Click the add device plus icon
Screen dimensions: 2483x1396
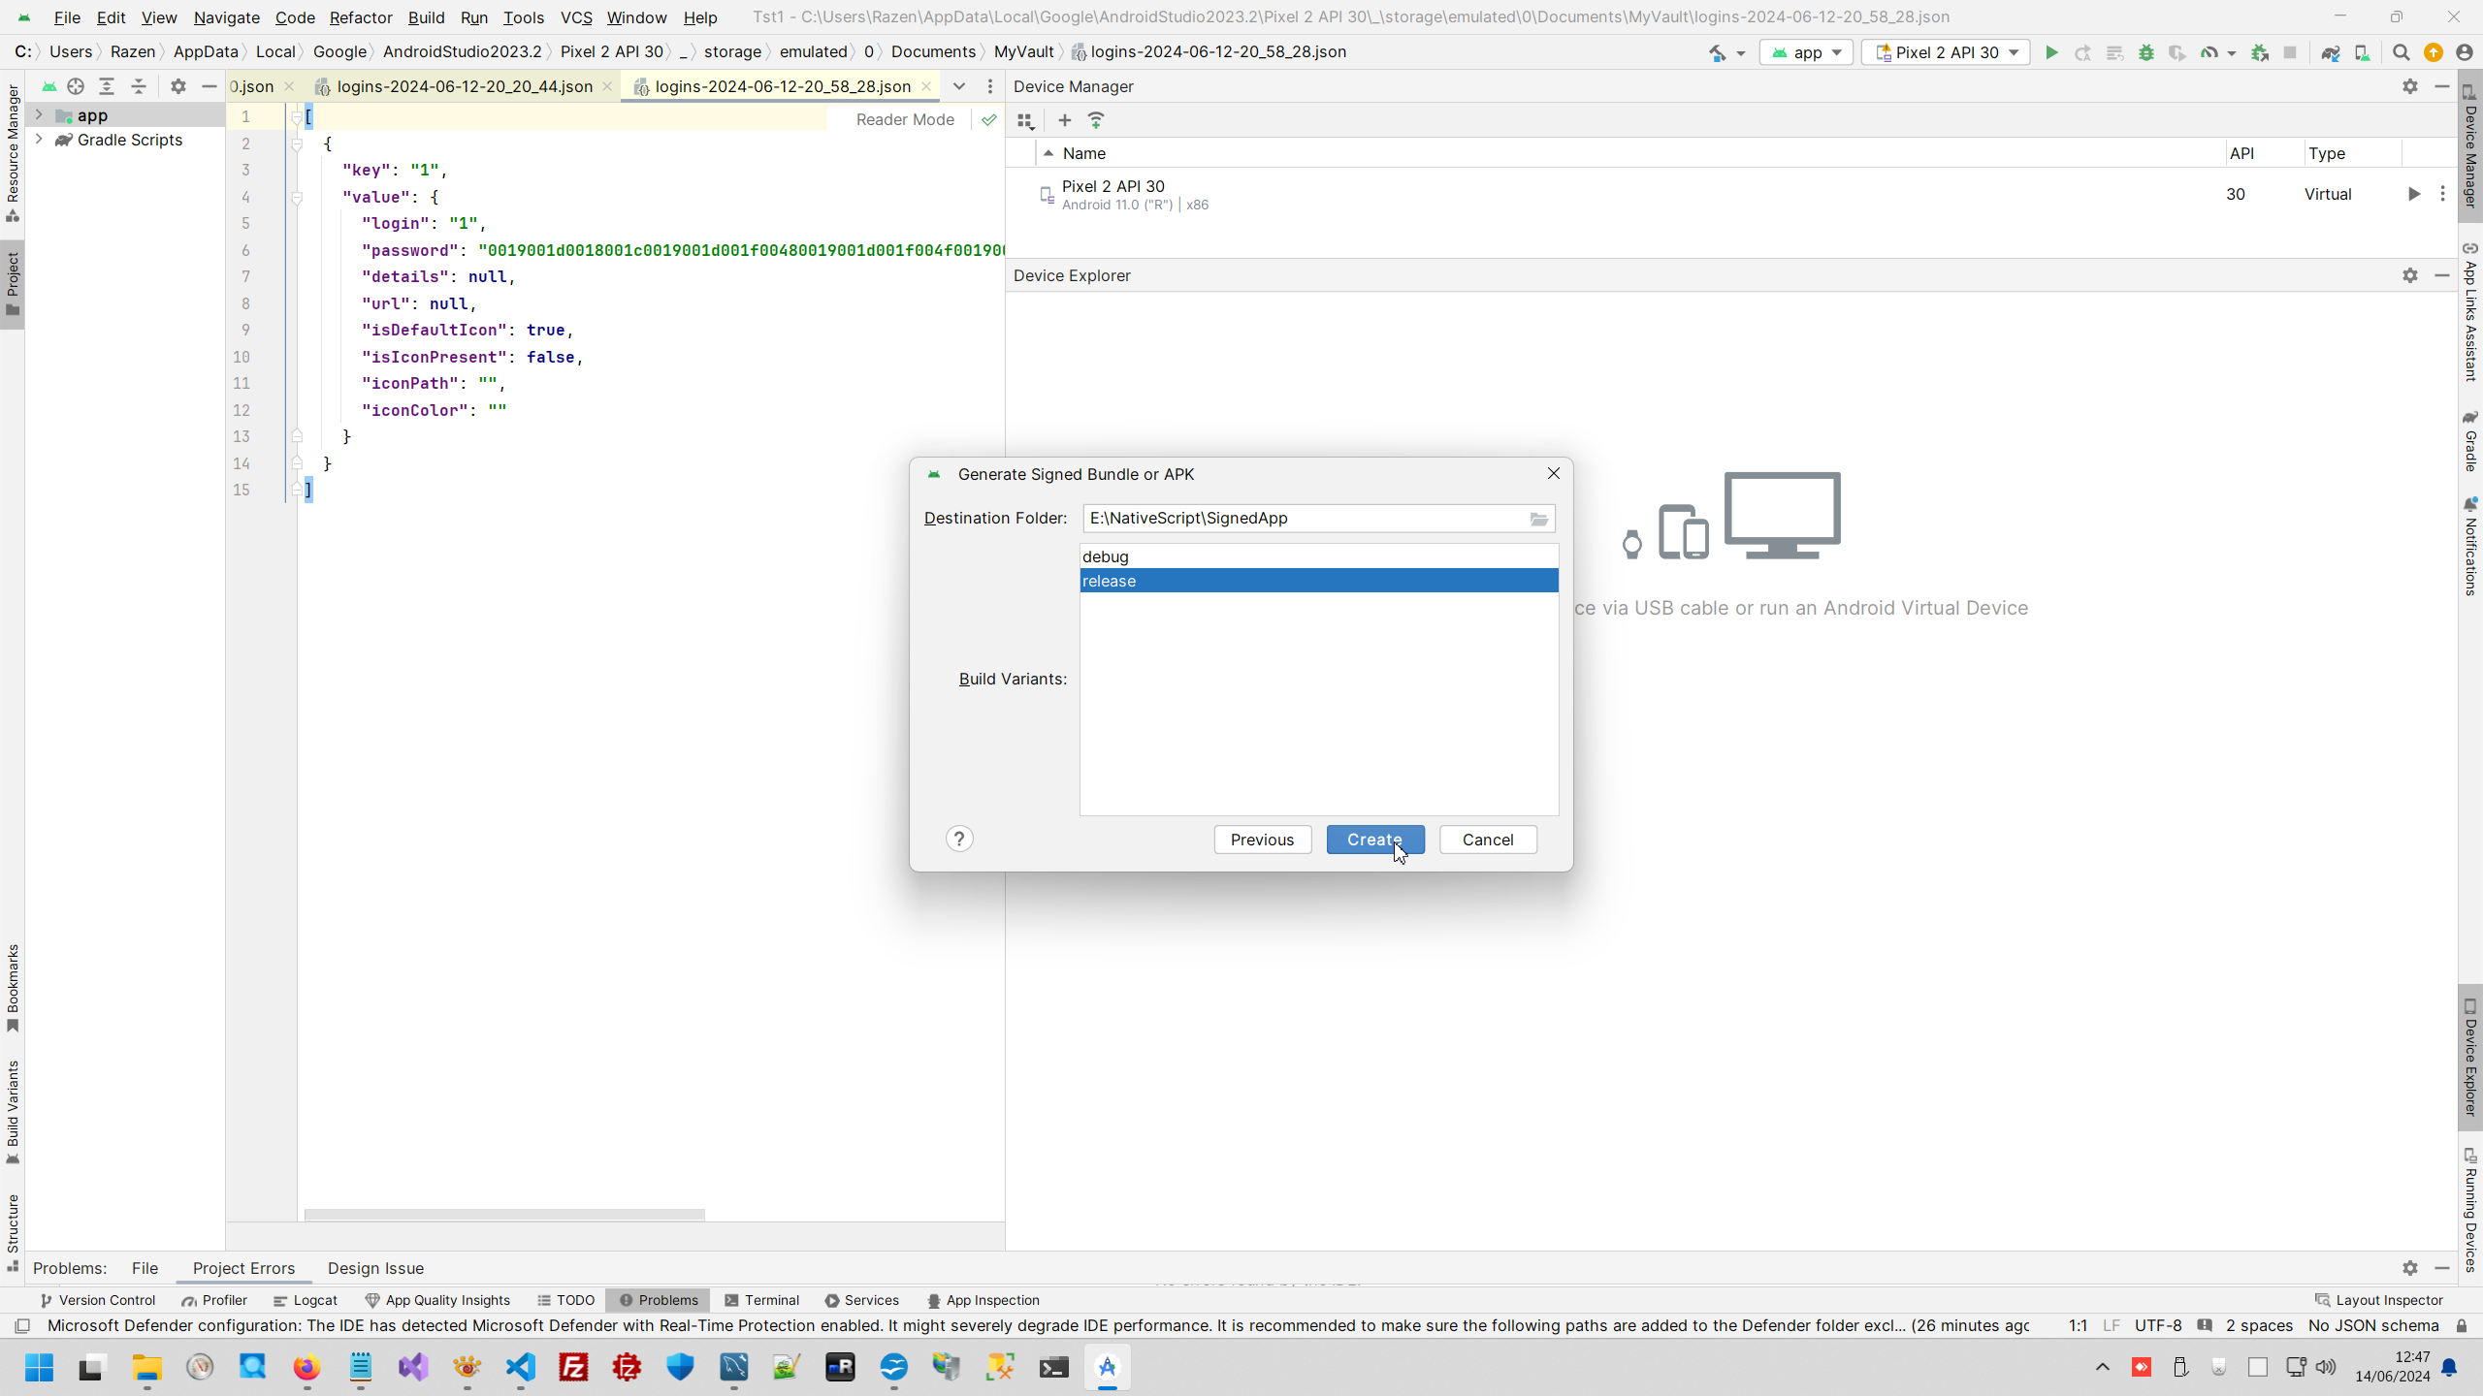pyautogui.click(x=1064, y=120)
